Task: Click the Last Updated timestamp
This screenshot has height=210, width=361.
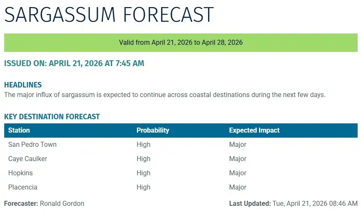Action: coord(315,203)
